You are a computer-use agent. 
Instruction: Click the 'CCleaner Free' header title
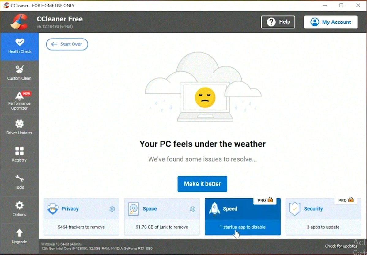[60, 19]
